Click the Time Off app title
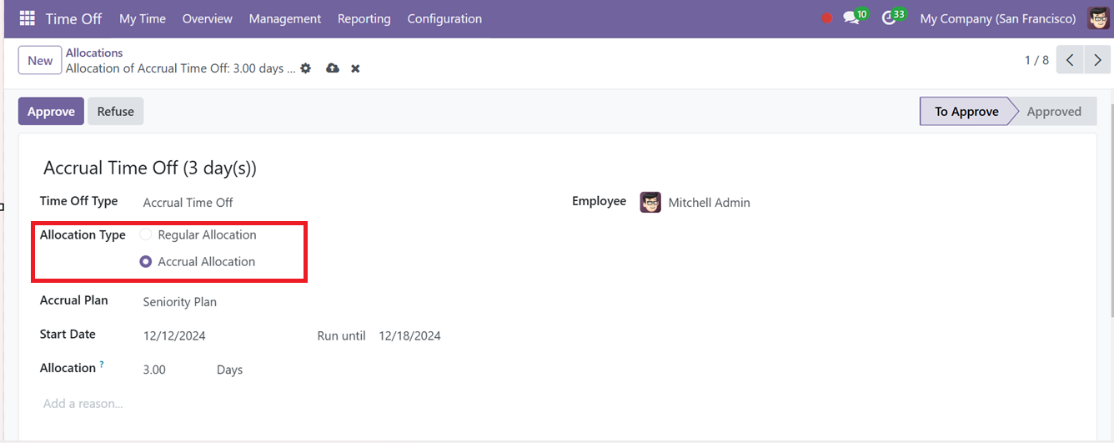Image resolution: width=1114 pixels, height=443 pixels. point(74,18)
